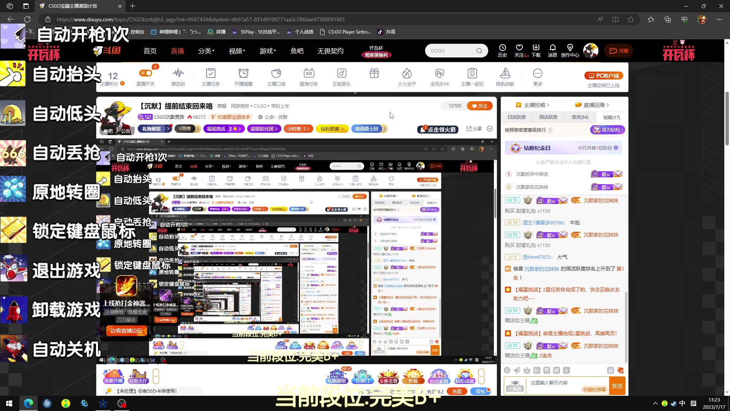The image size is (730, 411).
Task: Click the 分享 share link
Action: click(474, 129)
